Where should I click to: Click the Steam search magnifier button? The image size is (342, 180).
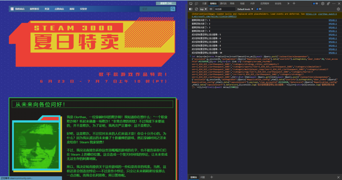pos(173,9)
